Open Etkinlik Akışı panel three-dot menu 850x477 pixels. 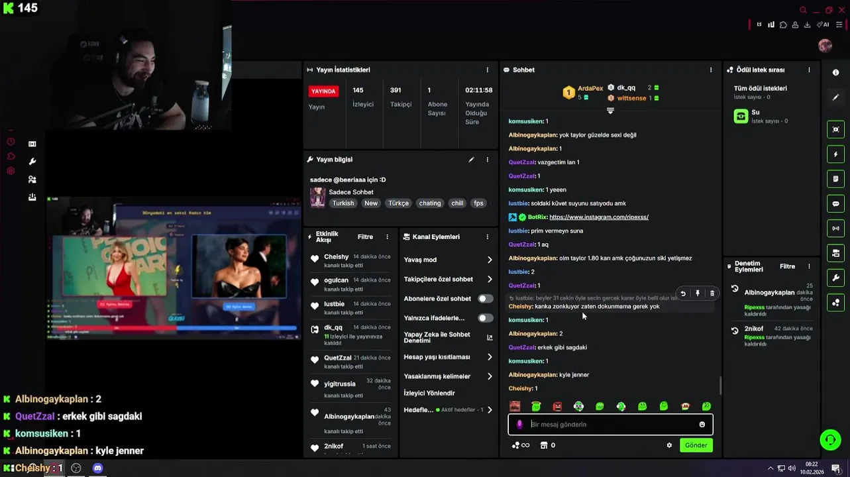(x=387, y=237)
